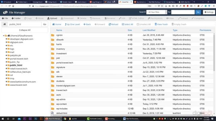Go Up One Level

tap(72, 24)
